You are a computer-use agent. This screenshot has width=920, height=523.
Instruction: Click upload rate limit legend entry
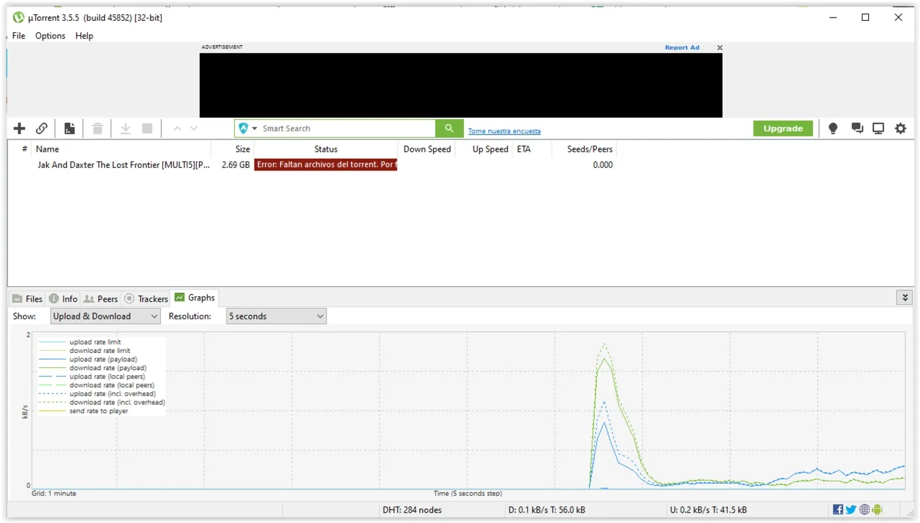coord(95,342)
